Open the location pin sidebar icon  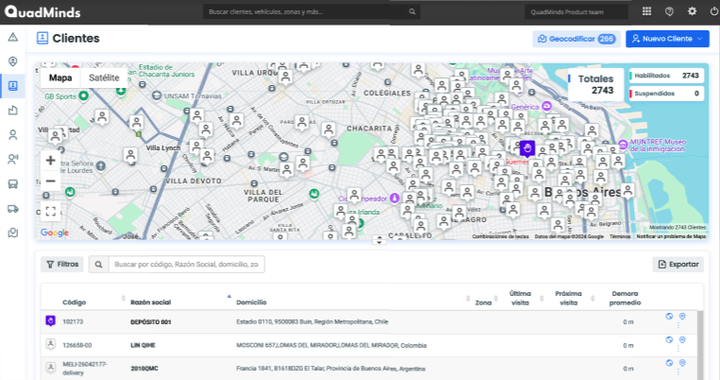pos(13,61)
